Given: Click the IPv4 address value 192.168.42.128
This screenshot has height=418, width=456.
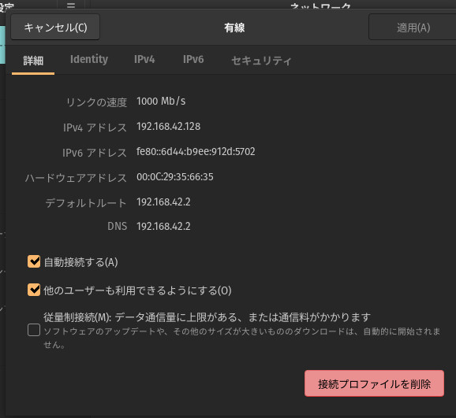Looking at the screenshot, I should click(x=168, y=127).
